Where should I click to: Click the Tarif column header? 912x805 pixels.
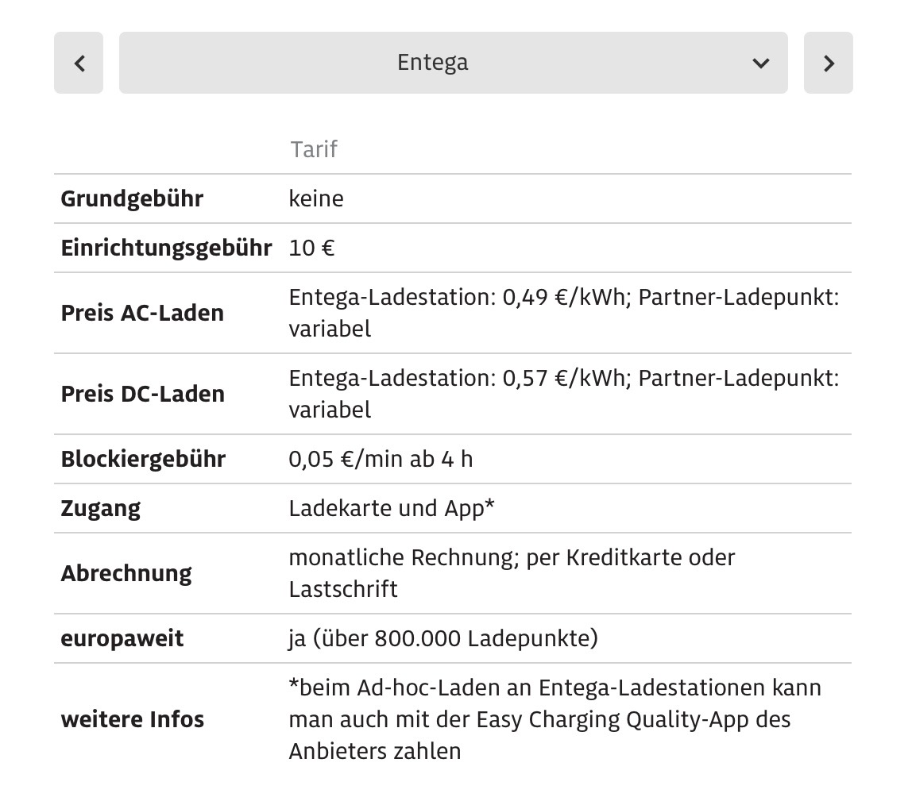[314, 149]
